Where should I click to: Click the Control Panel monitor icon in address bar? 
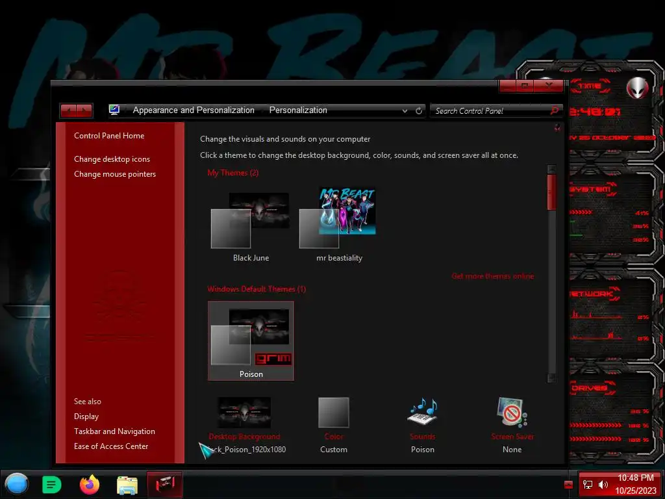coord(114,110)
